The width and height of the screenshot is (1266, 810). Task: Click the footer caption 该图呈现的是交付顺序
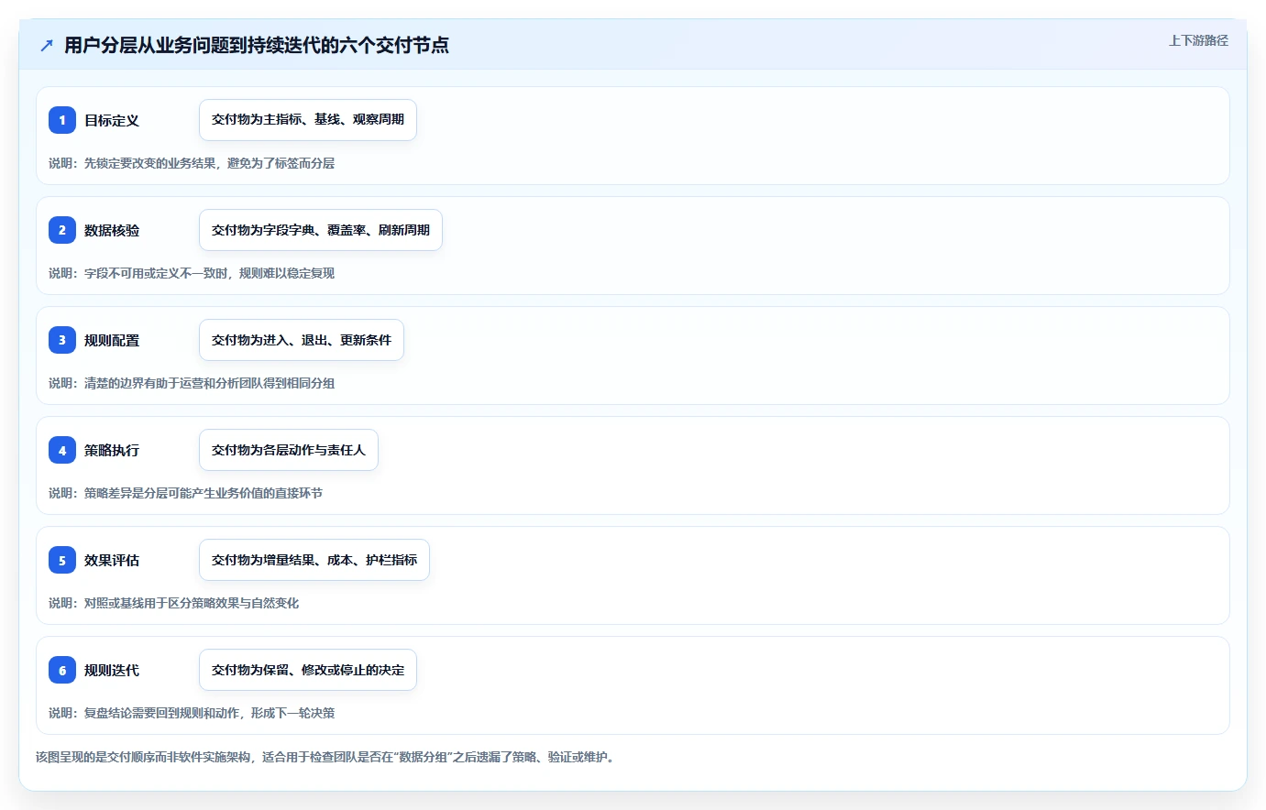325,757
